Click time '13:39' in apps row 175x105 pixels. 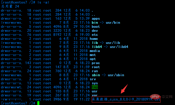pos(84,18)
